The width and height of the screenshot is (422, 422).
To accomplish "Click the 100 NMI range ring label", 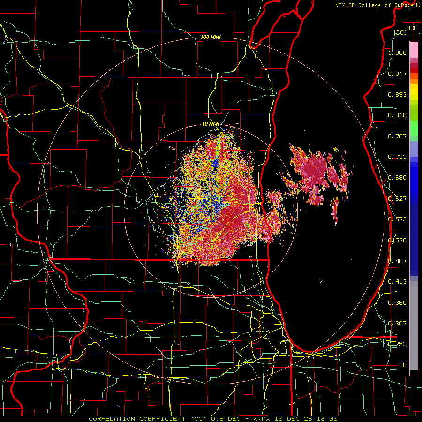I will tap(211, 37).
